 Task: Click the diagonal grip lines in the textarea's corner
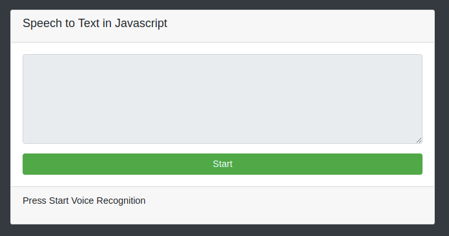coord(419,140)
